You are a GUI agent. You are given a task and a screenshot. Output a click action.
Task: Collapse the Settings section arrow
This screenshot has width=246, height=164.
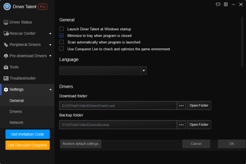[x=50, y=89]
